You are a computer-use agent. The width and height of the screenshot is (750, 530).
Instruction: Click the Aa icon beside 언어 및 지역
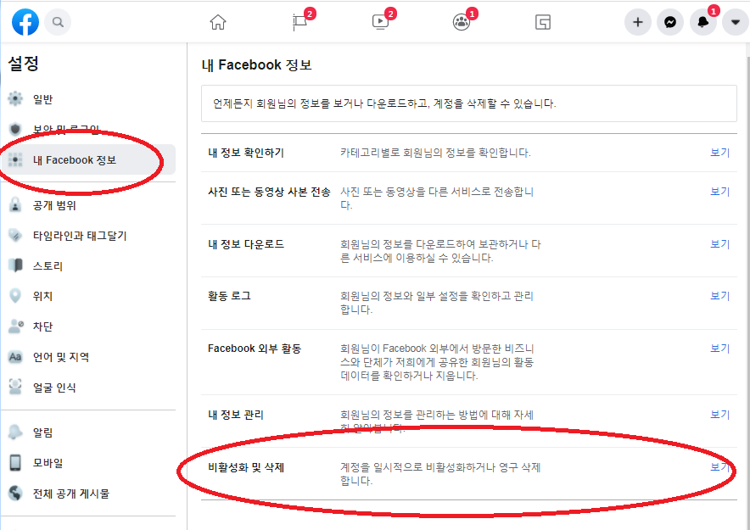coord(15,356)
